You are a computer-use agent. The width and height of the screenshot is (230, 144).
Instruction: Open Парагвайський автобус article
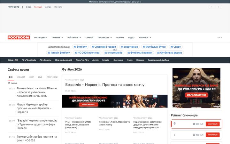click(x=147, y=124)
